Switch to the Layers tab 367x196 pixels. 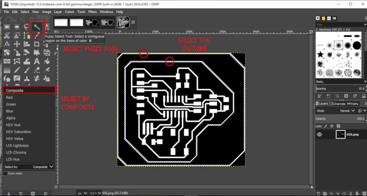(x=322, y=104)
